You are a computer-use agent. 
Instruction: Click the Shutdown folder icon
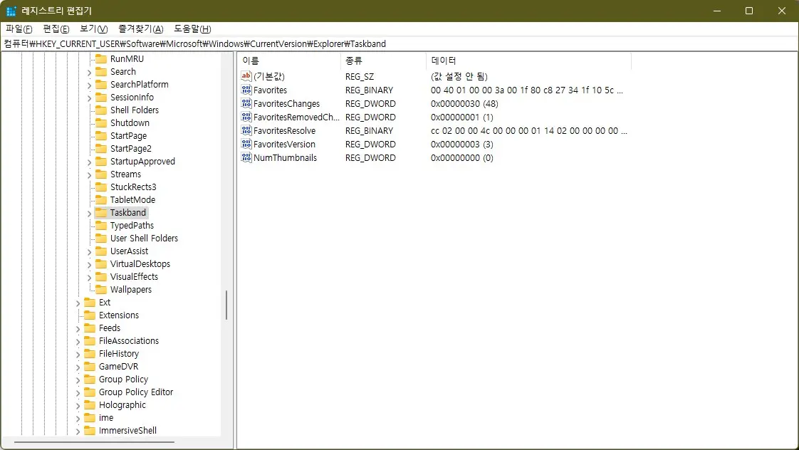101,122
